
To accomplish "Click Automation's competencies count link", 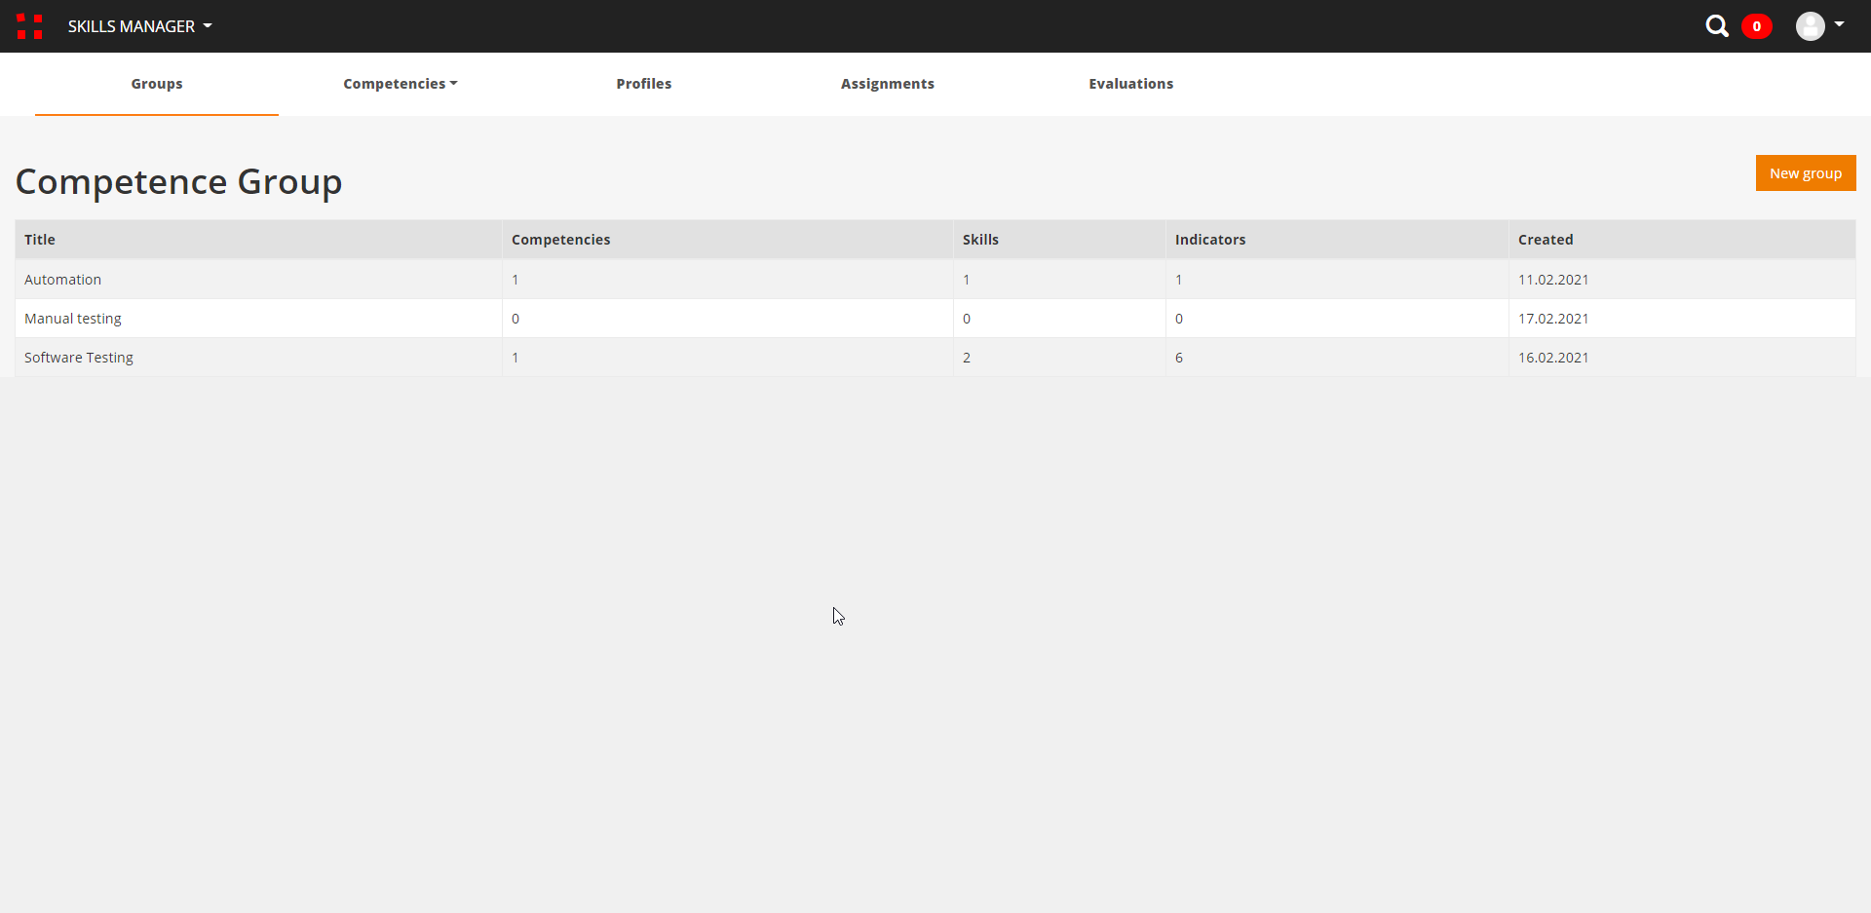I will pyautogui.click(x=515, y=280).
